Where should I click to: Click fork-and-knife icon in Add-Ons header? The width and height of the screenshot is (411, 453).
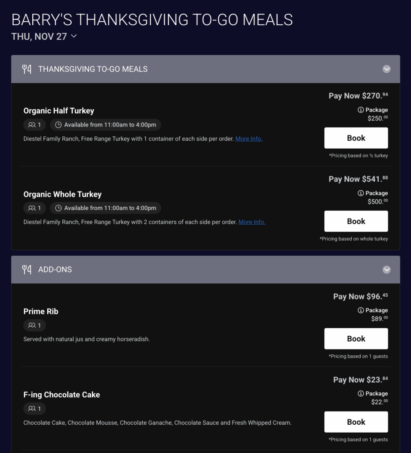pyautogui.click(x=27, y=269)
